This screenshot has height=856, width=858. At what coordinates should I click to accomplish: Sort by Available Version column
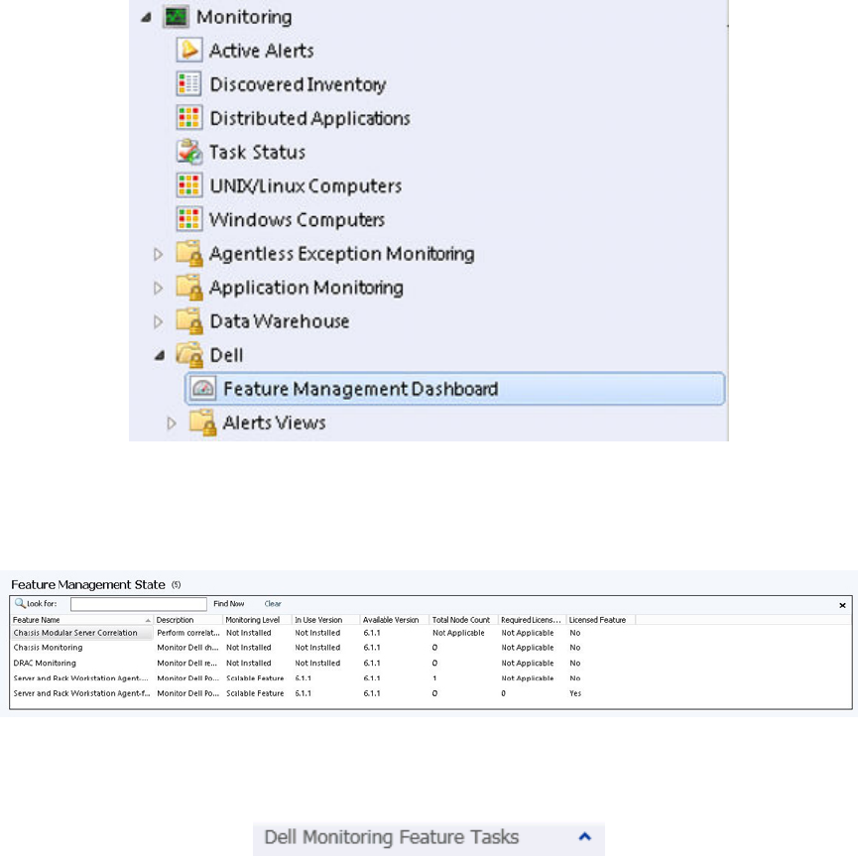click(x=395, y=620)
